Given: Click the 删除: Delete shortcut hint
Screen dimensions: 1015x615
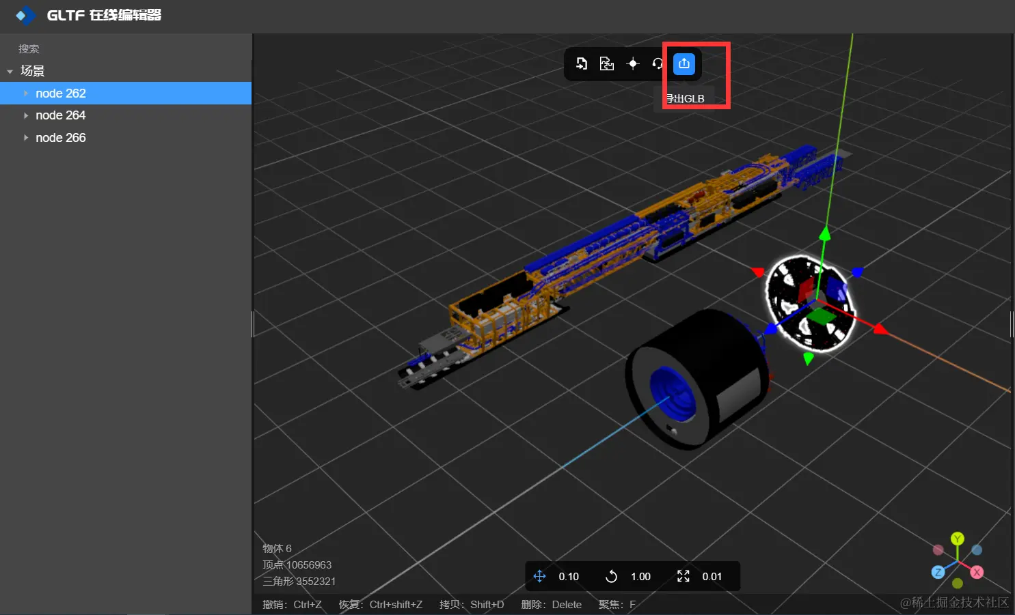Looking at the screenshot, I should click(552, 605).
